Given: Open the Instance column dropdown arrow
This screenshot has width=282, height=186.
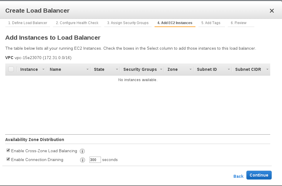Looking at the screenshot, I should tap(43, 70).
